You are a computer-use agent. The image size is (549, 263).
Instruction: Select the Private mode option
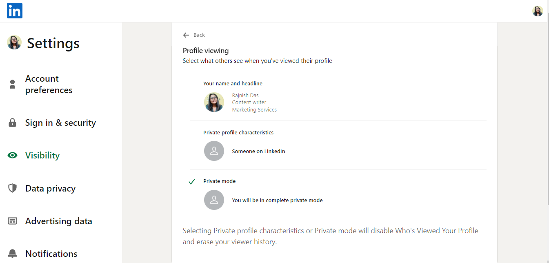pyautogui.click(x=220, y=181)
